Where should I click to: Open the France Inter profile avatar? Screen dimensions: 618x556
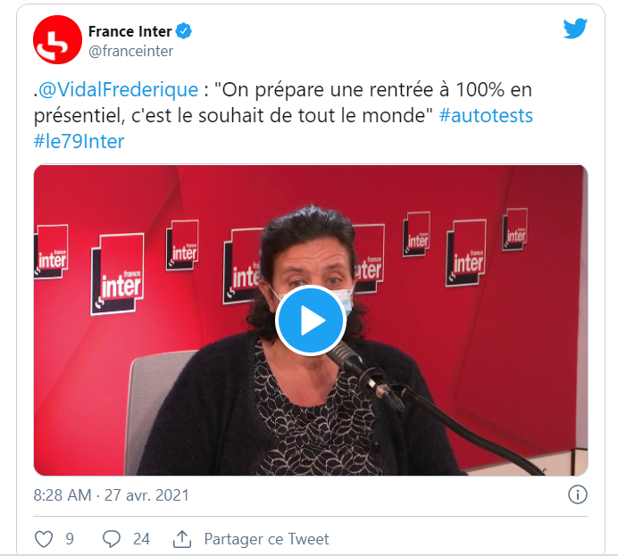[x=57, y=40]
